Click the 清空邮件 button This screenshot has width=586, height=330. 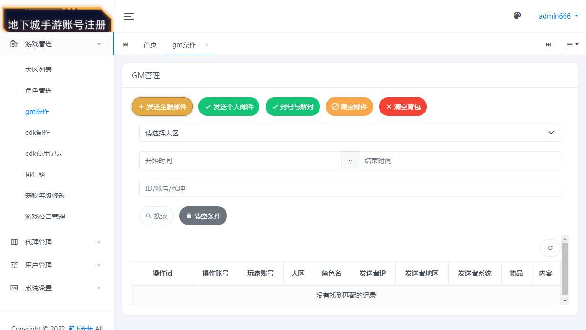pos(350,107)
